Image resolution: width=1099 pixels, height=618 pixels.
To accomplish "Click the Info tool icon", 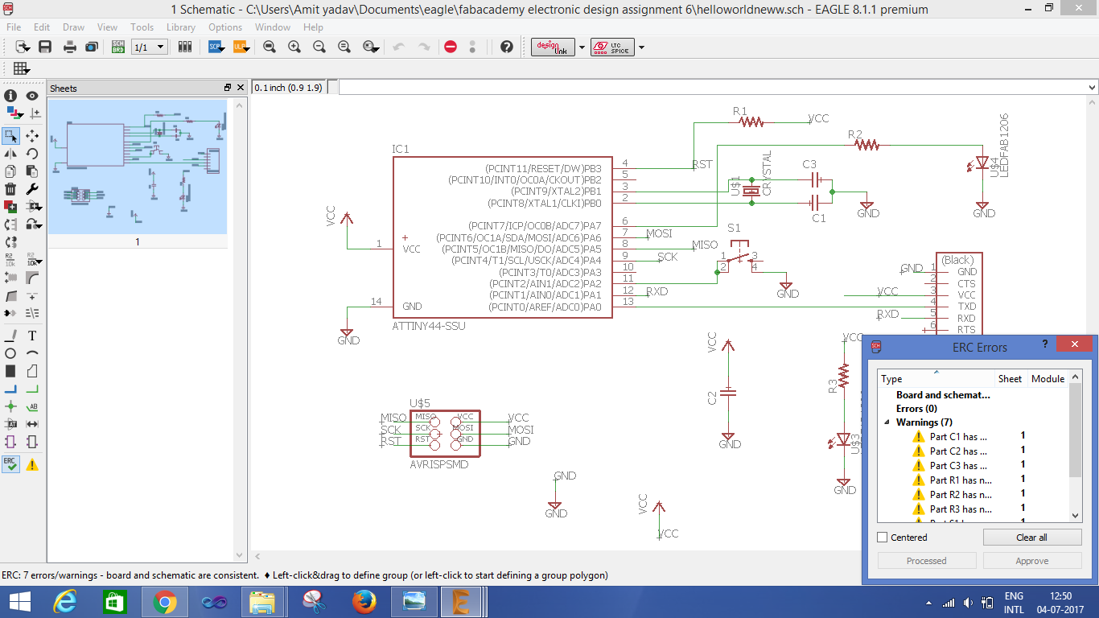I will tap(10, 96).
